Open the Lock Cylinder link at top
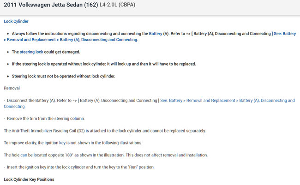This screenshot has height=185, width=300. coord(16,21)
